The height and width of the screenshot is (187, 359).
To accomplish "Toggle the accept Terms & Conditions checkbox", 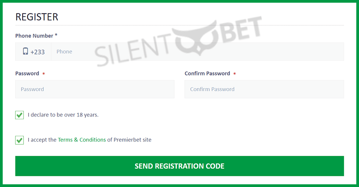I will [19, 140].
